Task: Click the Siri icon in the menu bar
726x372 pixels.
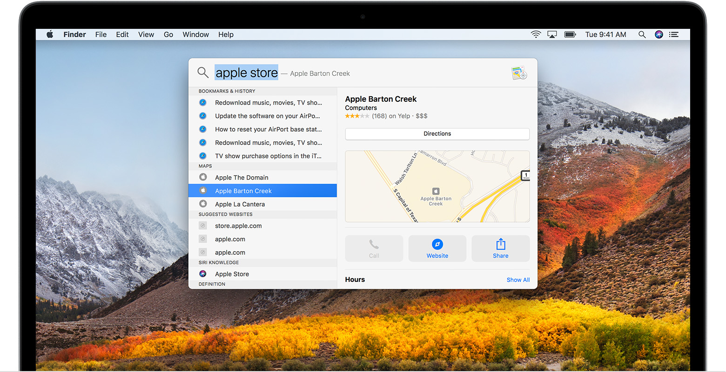Action: 659,34
